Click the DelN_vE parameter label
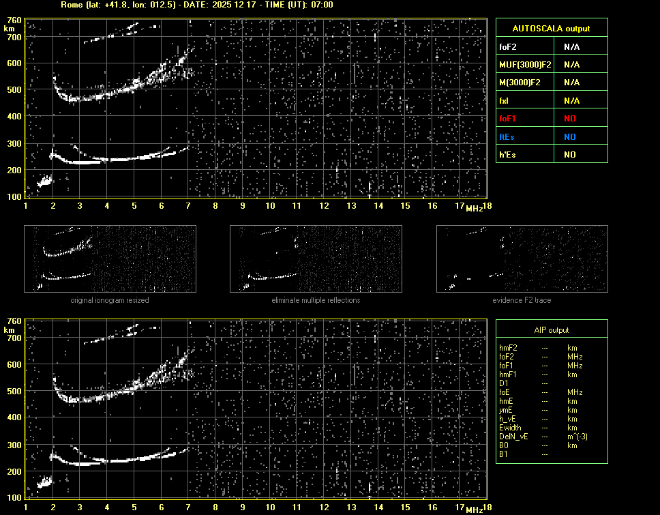Image resolution: width=660 pixels, height=515 pixels. (x=513, y=437)
